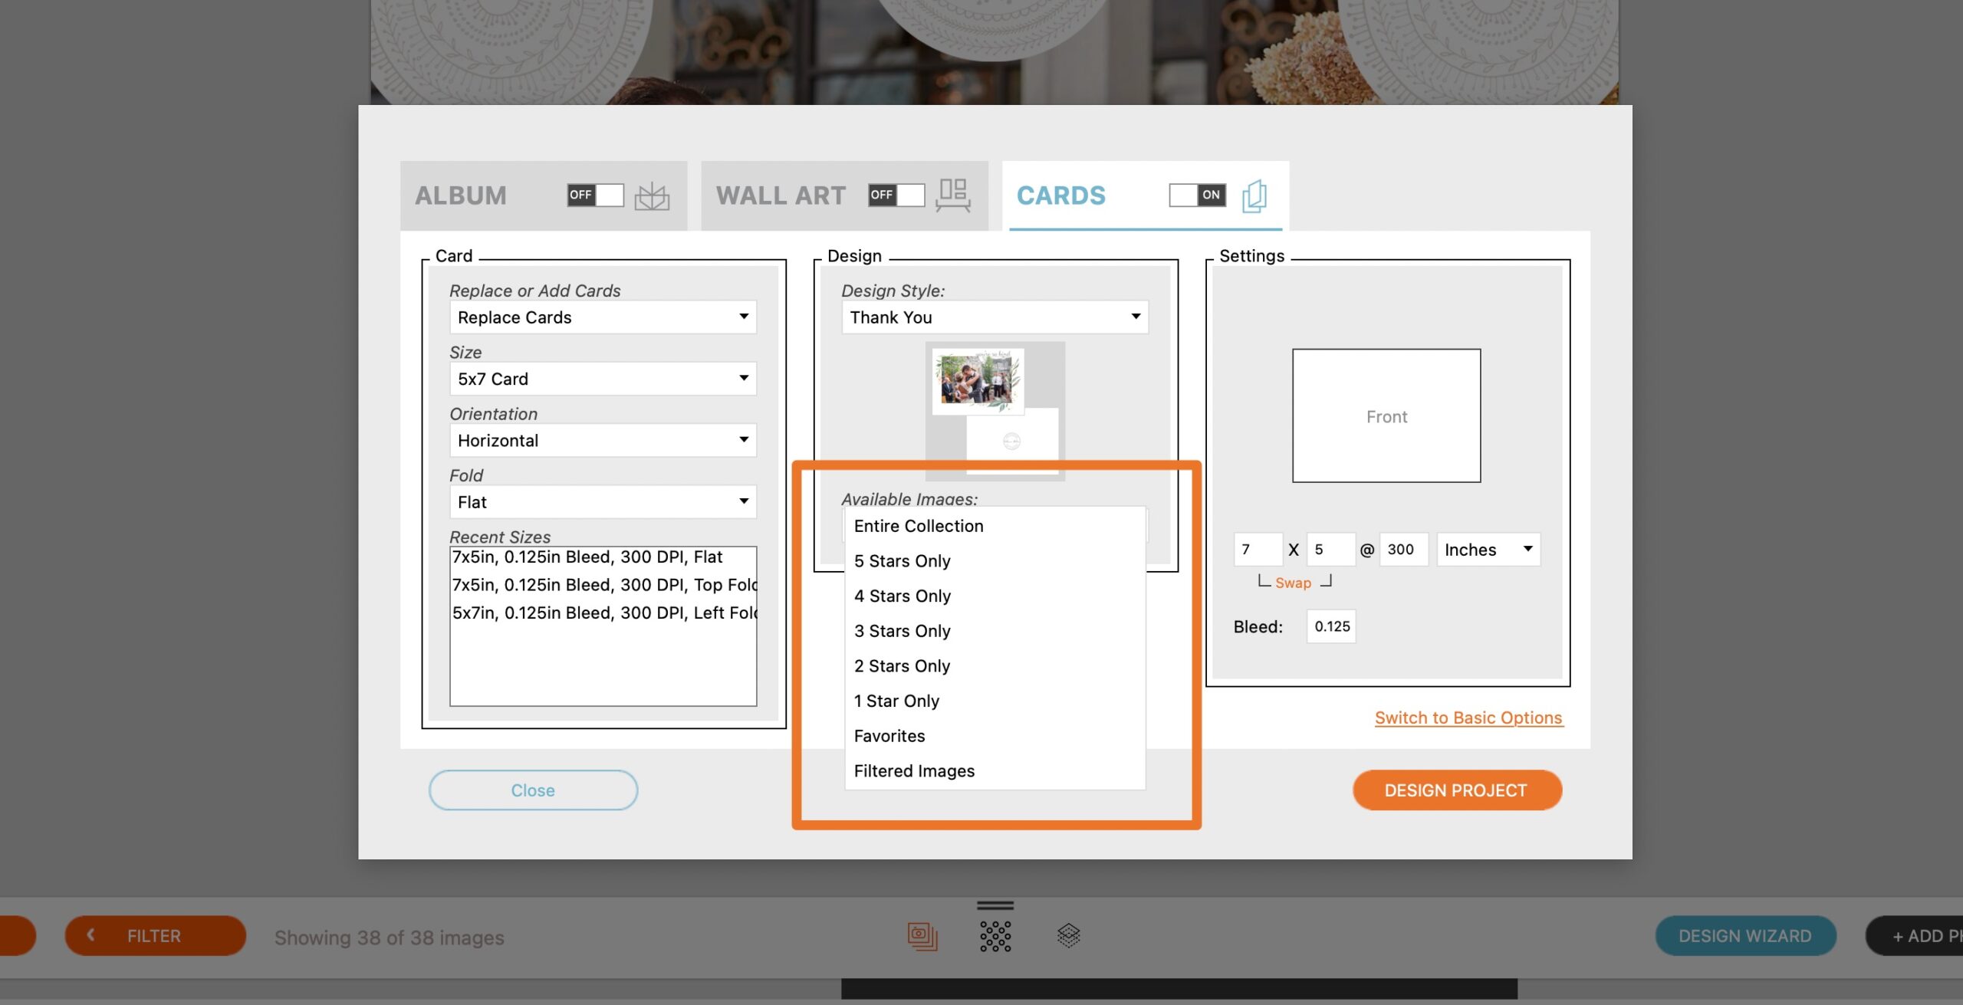The width and height of the screenshot is (1963, 1005).
Task: Enable the Wall Art toggle
Action: (896, 195)
